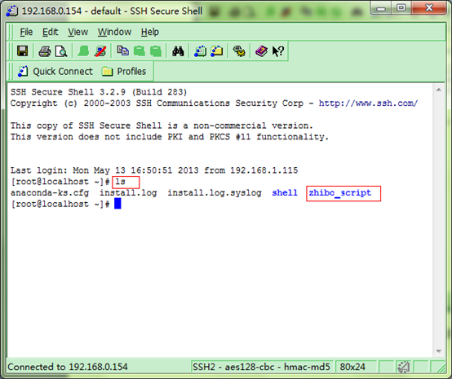Click the status bar connection icon
Image resolution: width=452 pixels, height=379 pixels.
click(x=403, y=367)
